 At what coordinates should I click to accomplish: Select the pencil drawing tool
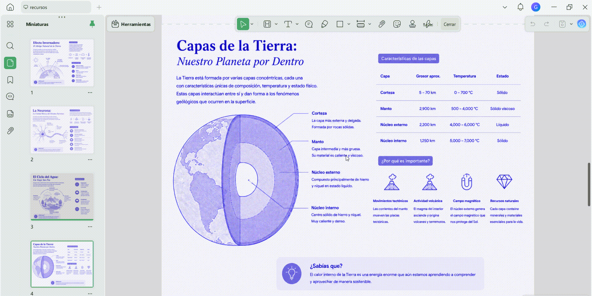coord(324,24)
